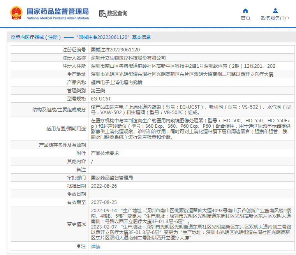296x255 pixels.
Task: Click the 政务服务门户 user icon
Action: pos(275,11)
